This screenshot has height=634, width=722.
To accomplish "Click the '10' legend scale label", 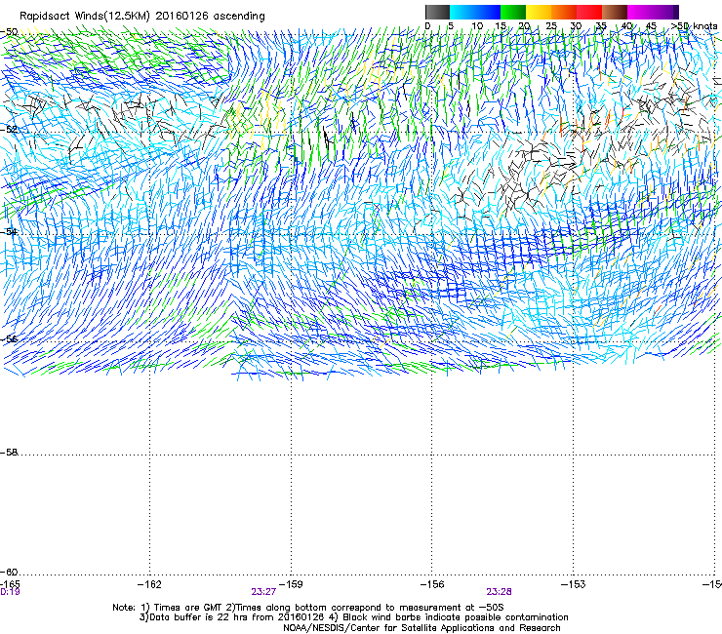I will click(477, 26).
